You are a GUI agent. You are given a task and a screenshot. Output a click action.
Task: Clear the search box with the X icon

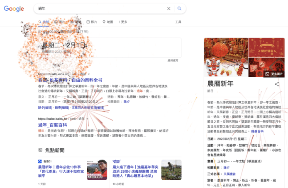(168, 8)
